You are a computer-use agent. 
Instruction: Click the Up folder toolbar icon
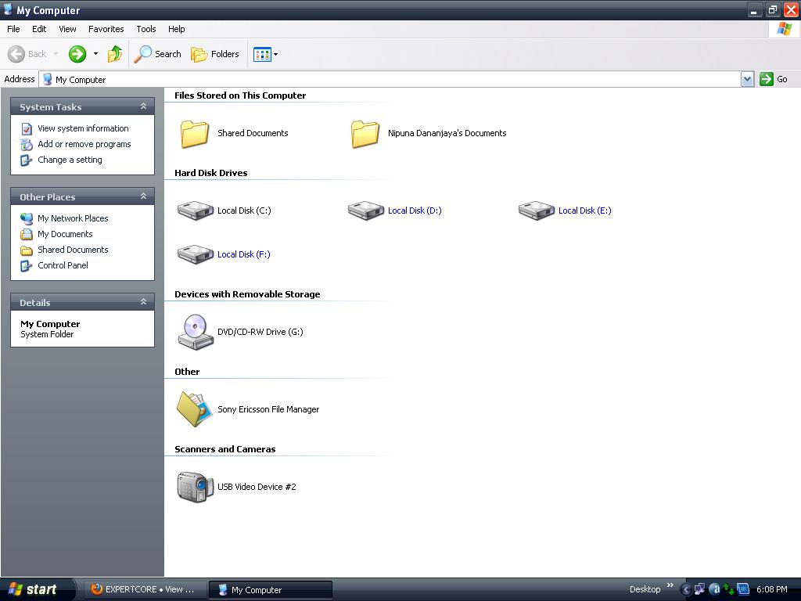pos(115,54)
